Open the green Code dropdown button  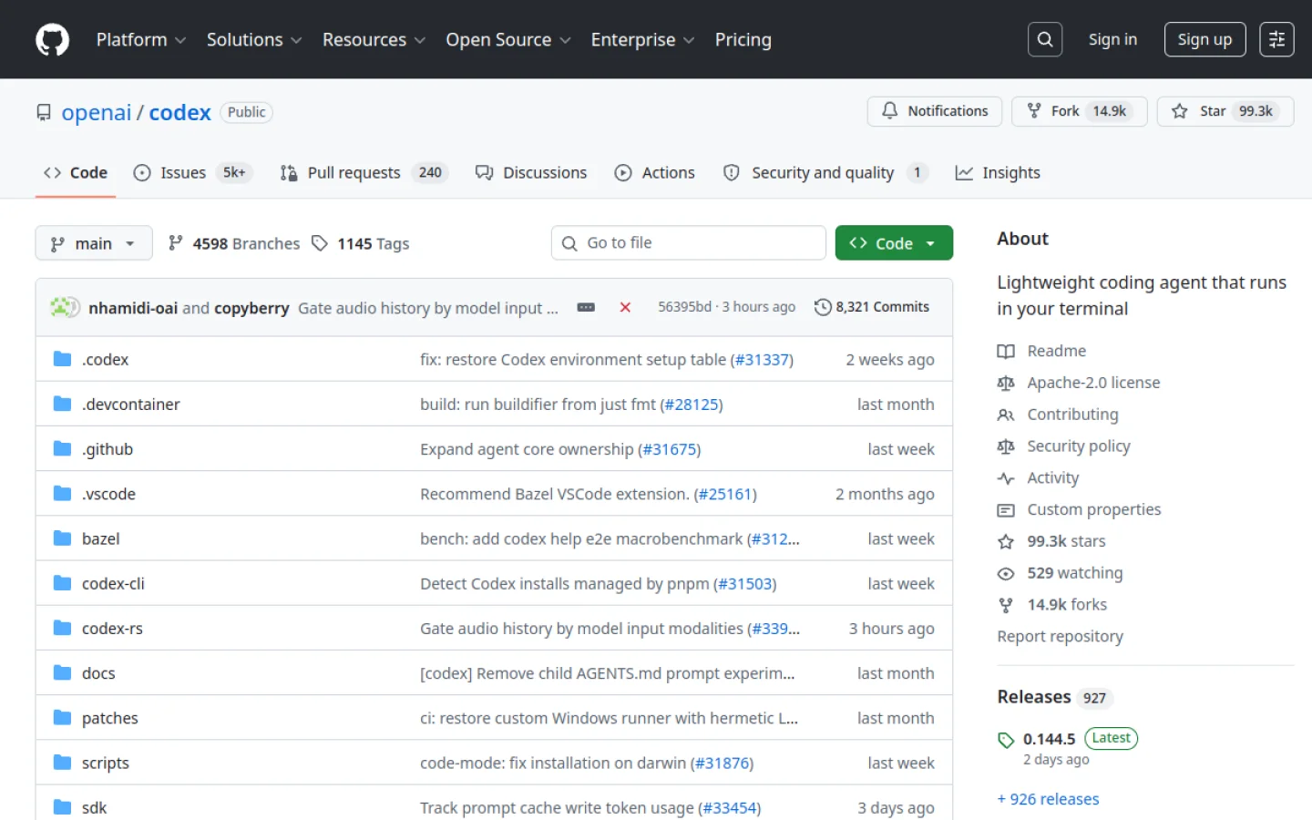(x=894, y=243)
